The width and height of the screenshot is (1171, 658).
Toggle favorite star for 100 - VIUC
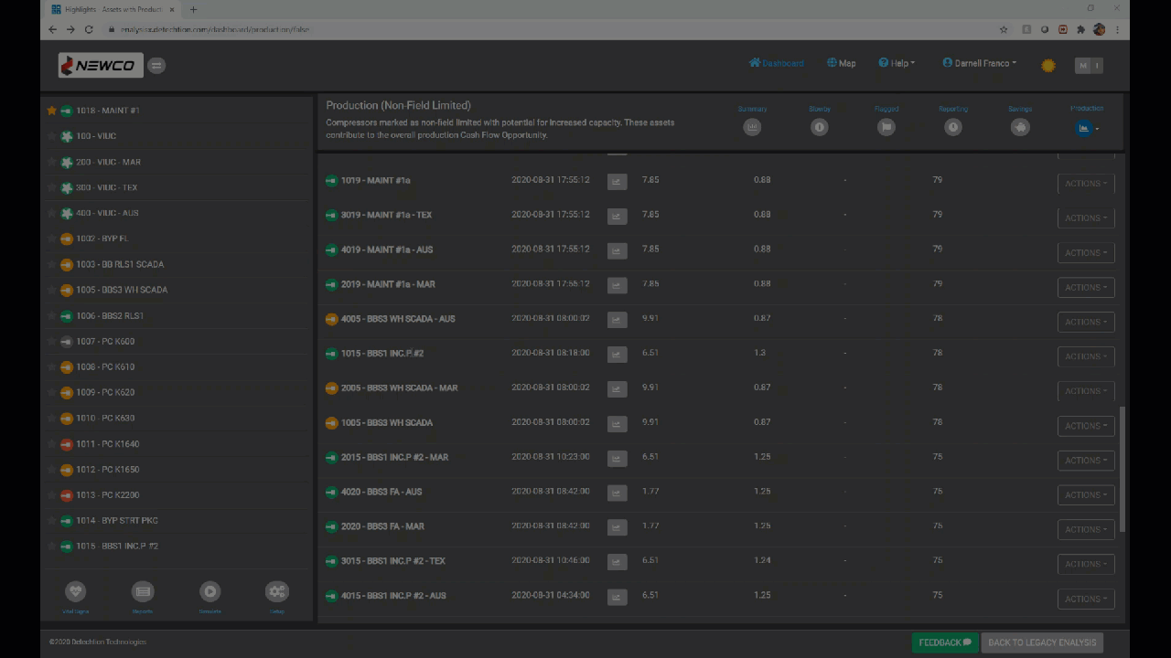click(x=52, y=136)
